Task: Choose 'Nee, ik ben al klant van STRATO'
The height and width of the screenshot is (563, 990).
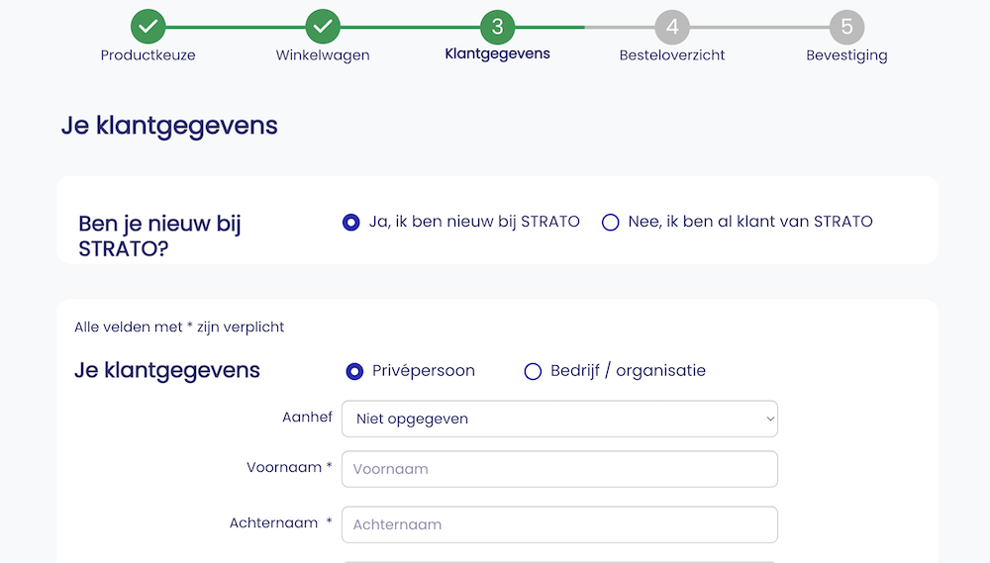Action: click(x=611, y=223)
